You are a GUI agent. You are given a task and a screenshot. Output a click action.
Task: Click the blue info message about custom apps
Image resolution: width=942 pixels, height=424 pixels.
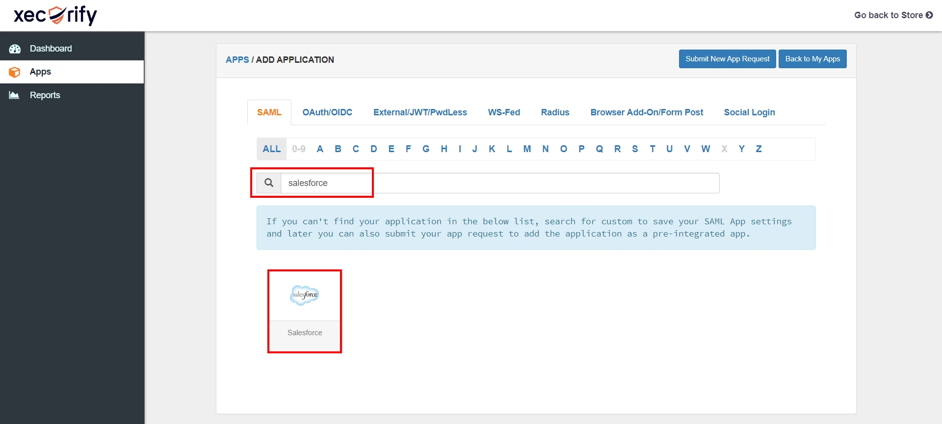tap(536, 228)
